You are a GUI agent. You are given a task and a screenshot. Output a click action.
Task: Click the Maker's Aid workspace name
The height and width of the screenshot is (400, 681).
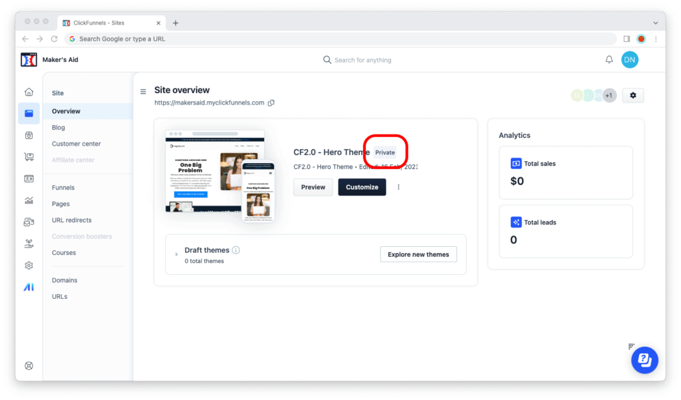(x=61, y=59)
